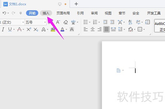The width and height of the screenshot is (165, 109).
Task: Open the underline style dropdown arrow
Action: click(14, 30)
